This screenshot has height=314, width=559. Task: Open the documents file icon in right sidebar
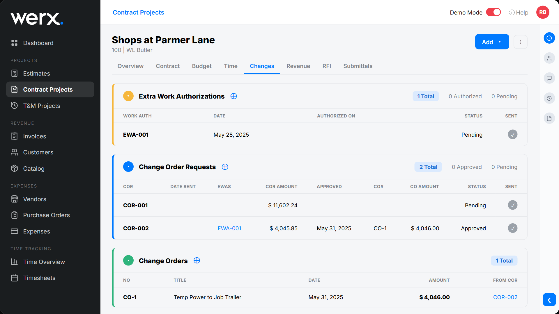tap(549, 118)
